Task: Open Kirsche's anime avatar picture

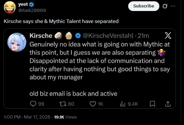Action: tap(17, 42)
